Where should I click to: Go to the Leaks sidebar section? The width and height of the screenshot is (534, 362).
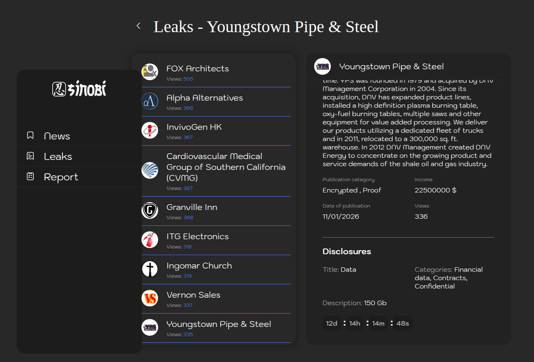(x=58, y=157)
